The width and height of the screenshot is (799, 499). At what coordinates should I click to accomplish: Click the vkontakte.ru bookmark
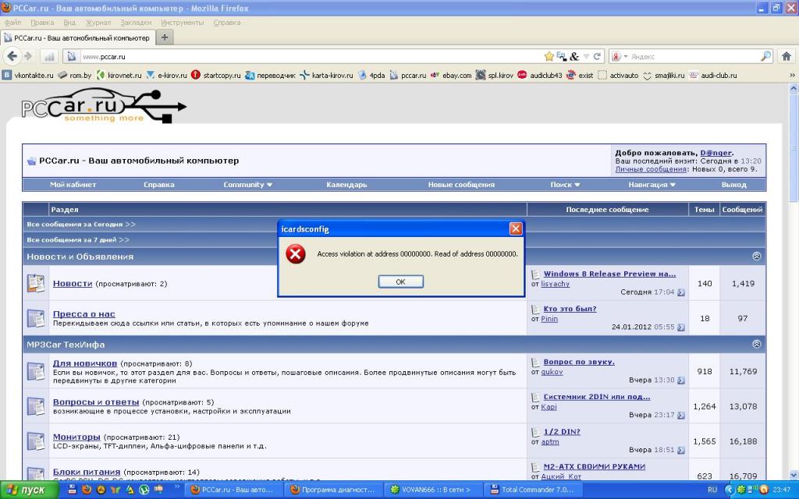pyautogui.click(x=28, y=76)
